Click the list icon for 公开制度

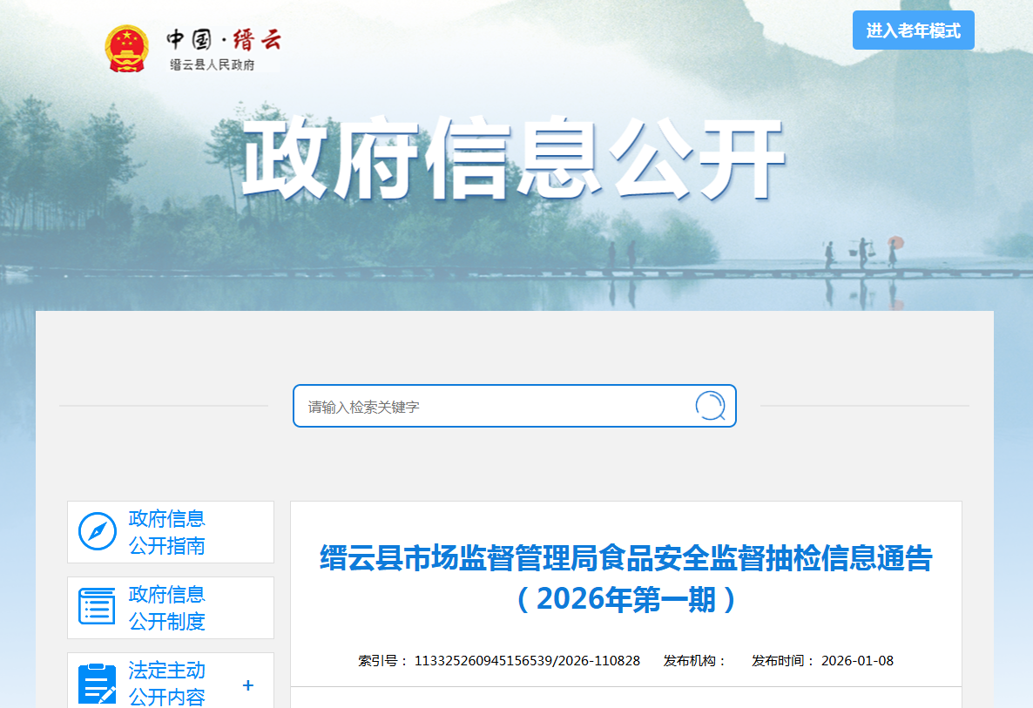click(x=97, y=607)
